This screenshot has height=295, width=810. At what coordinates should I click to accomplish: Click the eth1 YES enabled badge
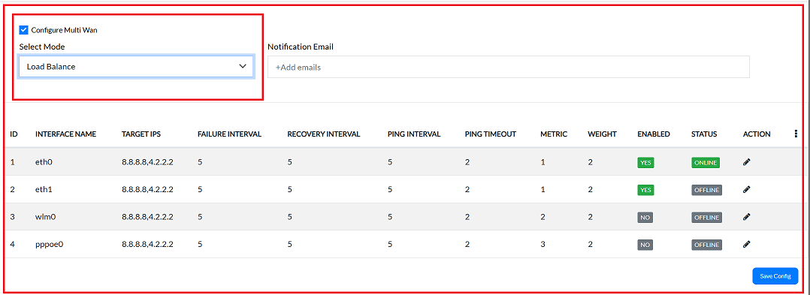[645, 190]
